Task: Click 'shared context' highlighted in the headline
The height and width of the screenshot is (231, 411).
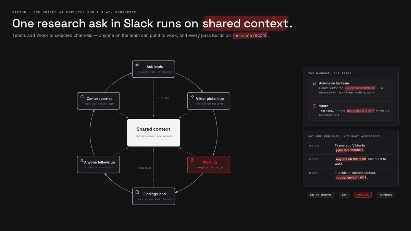Action: click(x=245, y=23)
